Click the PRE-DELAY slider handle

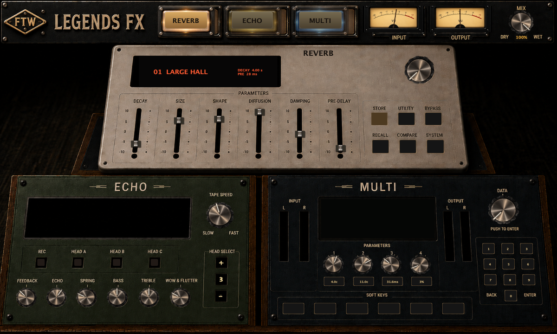coord(341,148)
